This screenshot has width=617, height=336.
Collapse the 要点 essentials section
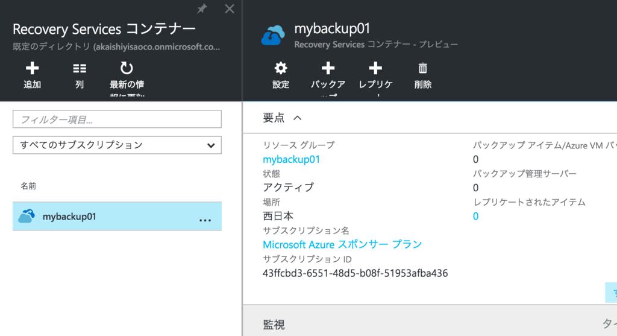pyautogui.click(x=298, y=118)
